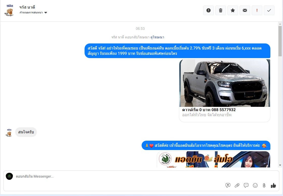Image resolution: width=283 pixels, height=196 pixels.
Task: Click ดาวน์เริ่ม 0 บาท 088 5577932 ad title
Action: pyautogui.click(x=209, y=110)
